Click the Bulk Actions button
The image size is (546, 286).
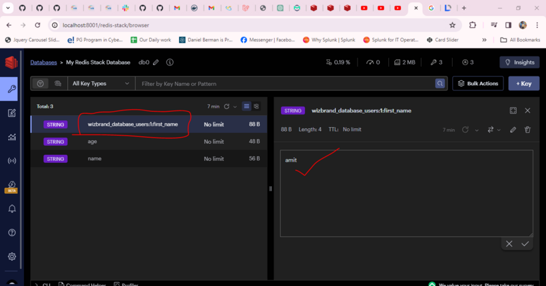pyautogui.click(x=477, y=84)
